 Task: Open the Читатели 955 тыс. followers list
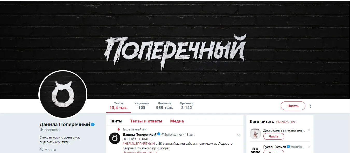164,106
